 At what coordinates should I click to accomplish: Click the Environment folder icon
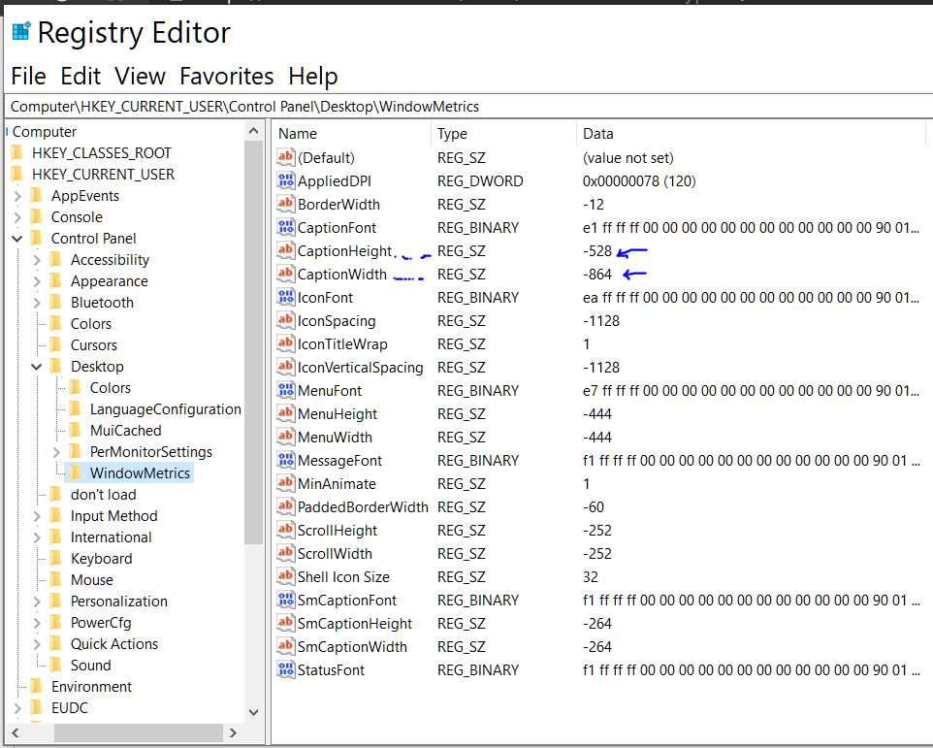[36, 687]
